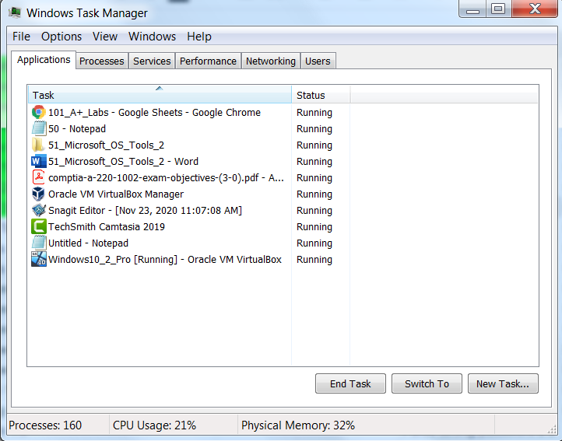Click the New Task... button

(503, 383)
